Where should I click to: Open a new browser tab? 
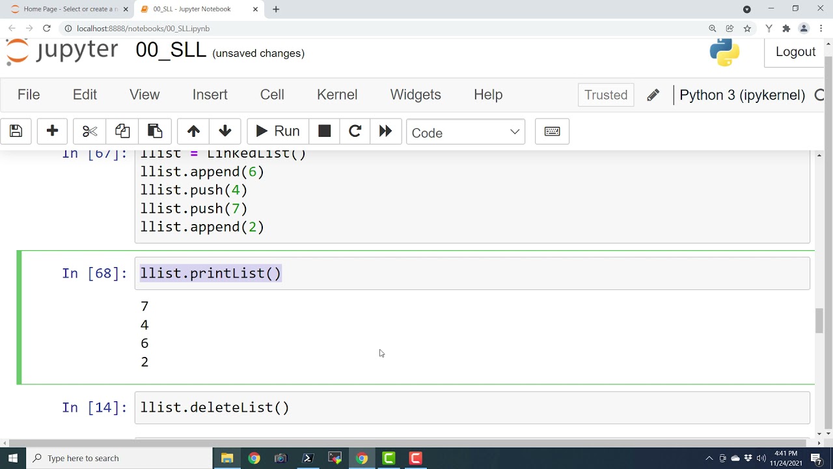276,9
